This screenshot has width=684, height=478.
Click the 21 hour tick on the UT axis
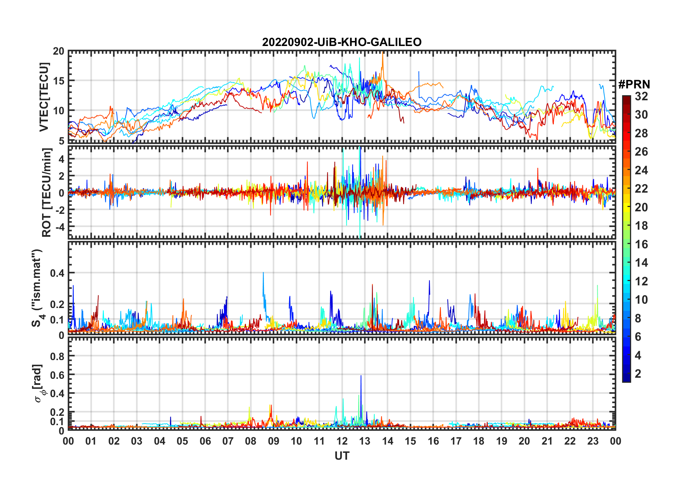[547, 441]
